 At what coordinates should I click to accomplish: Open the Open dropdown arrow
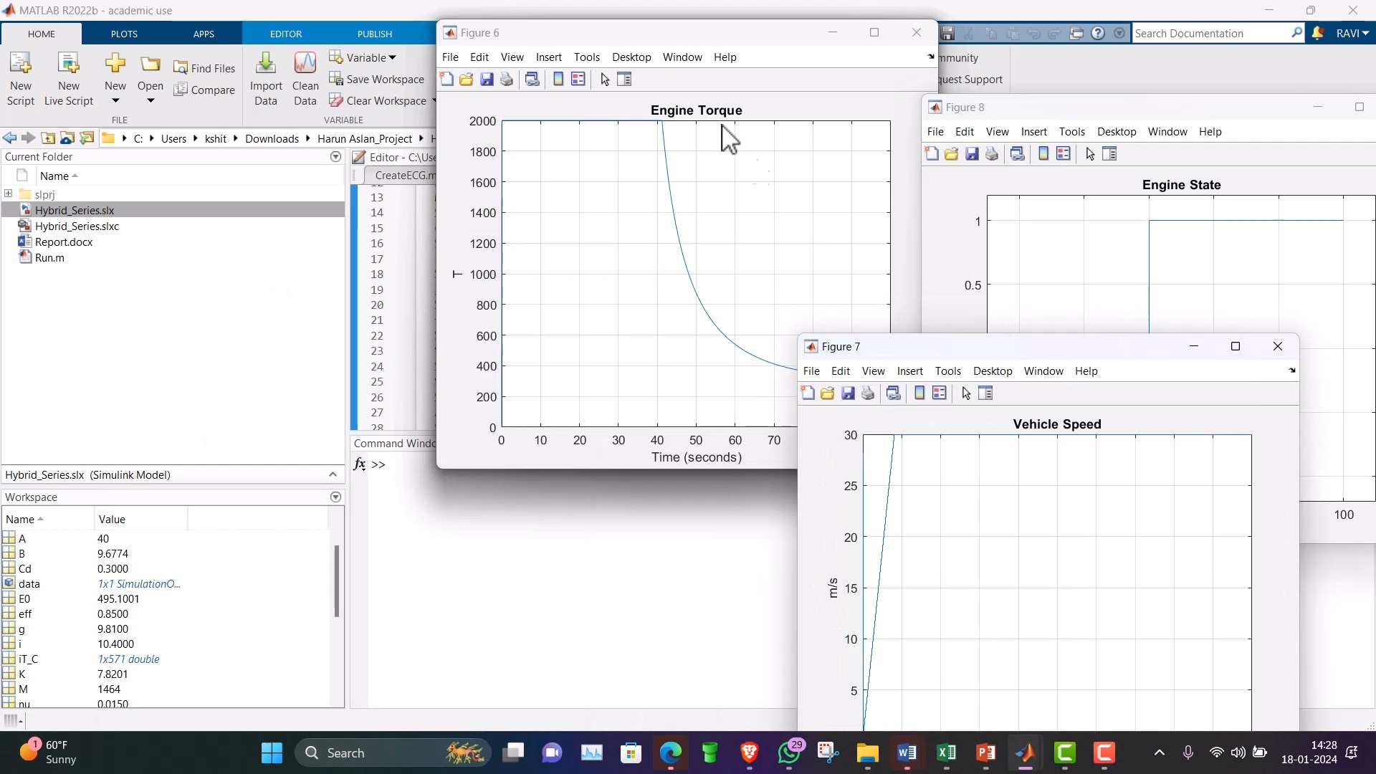150,100
